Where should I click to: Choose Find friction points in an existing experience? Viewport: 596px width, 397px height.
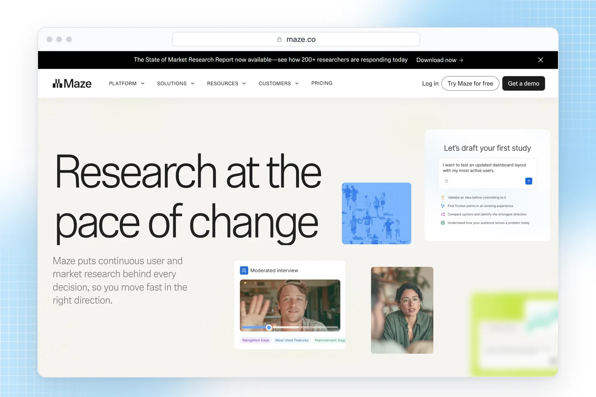(x=480, y=206)
